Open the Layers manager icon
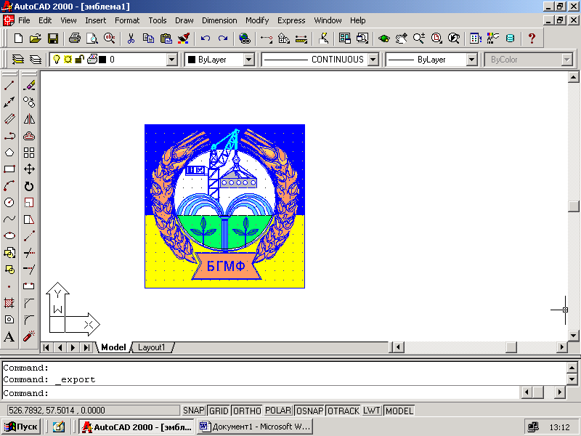The width and height of the screenshot is (581, 436). point(17,60)
